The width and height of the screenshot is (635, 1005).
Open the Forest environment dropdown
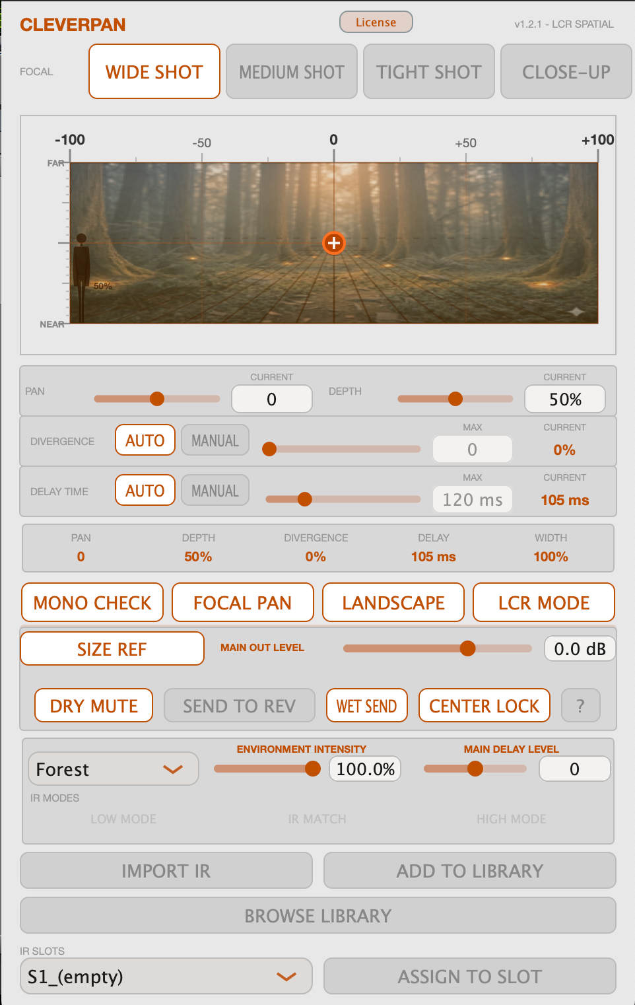coord(114,769)
